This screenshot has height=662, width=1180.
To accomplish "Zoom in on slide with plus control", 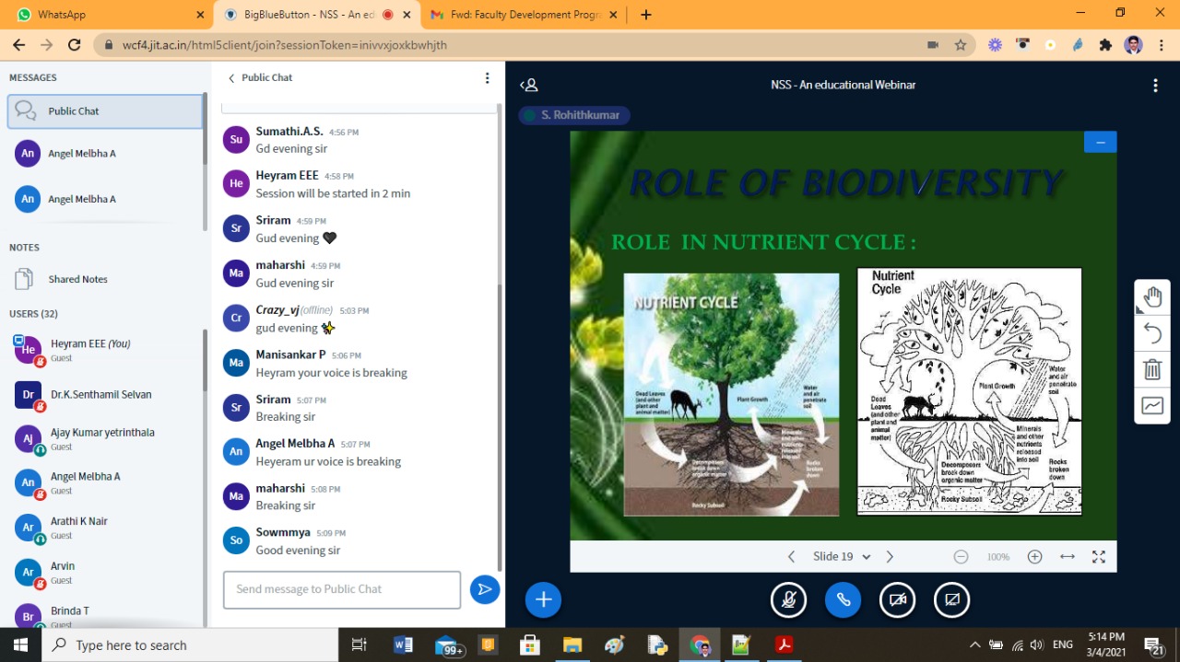I will tap(1034, 556).
